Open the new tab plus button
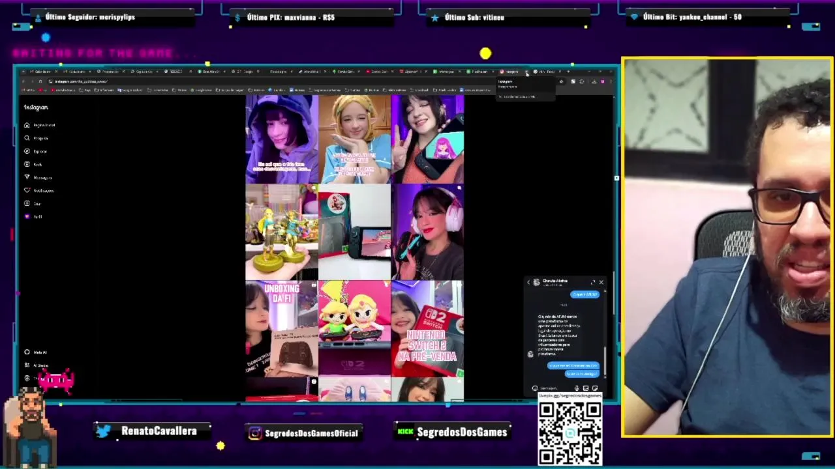The image size is (835, 469). pyautogui.click(x=568, y=72)
